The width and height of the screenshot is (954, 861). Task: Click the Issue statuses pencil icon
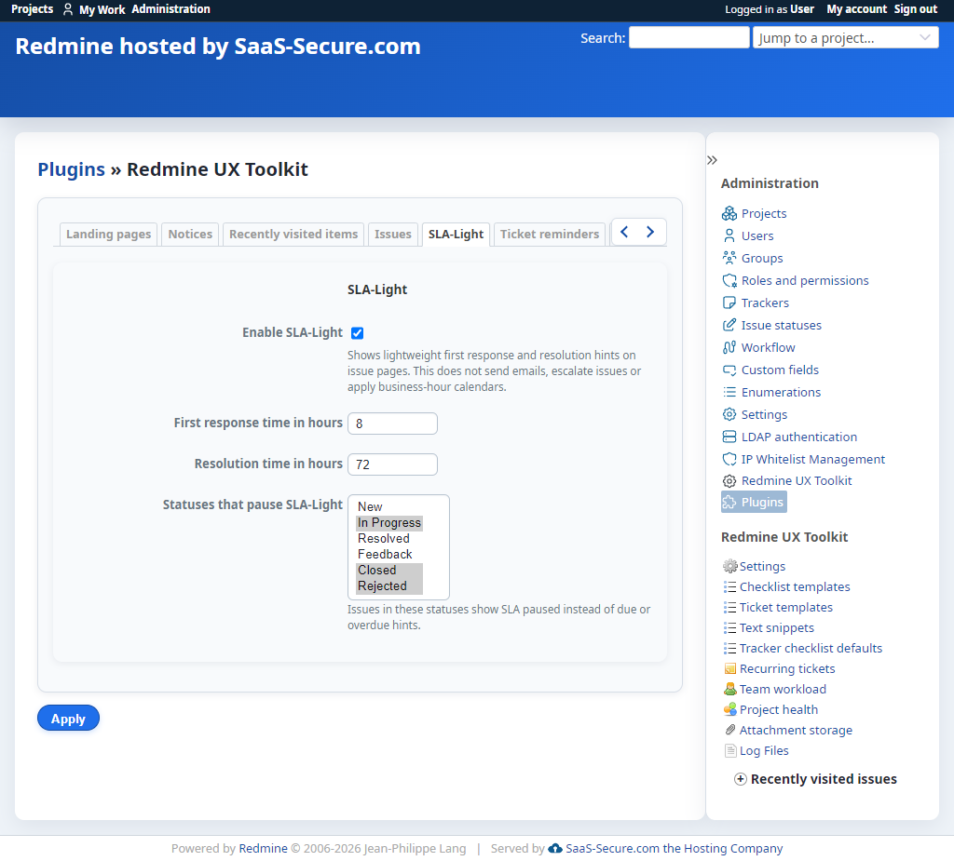(729, 325)
